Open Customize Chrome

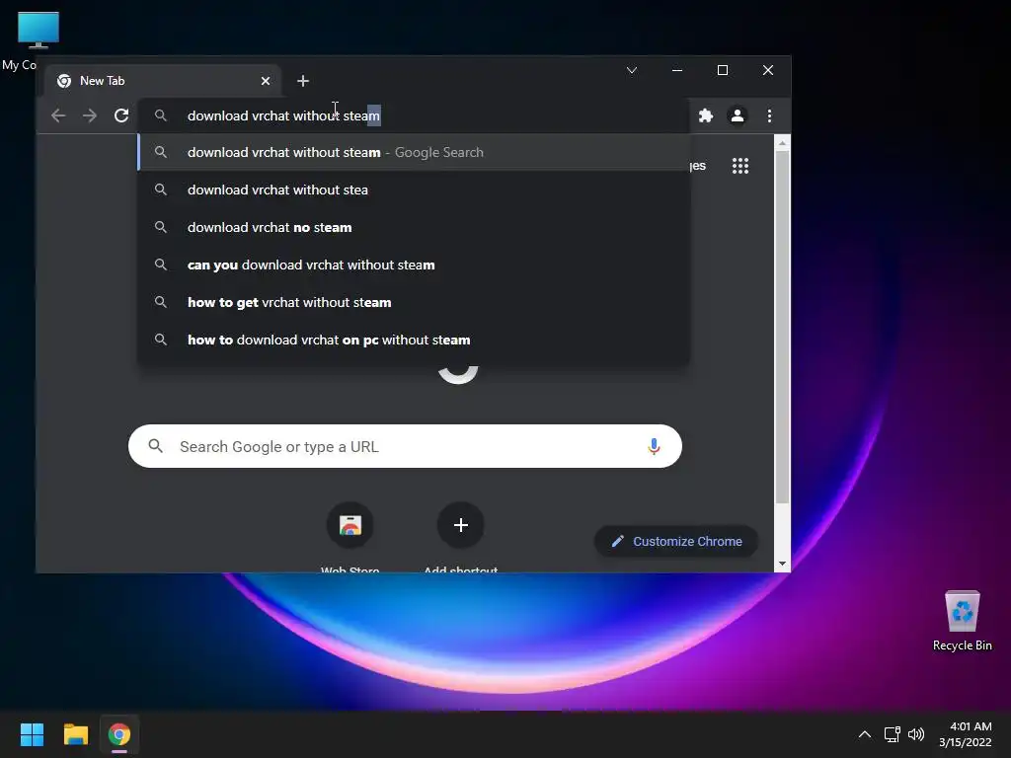[x=675, y=542]
